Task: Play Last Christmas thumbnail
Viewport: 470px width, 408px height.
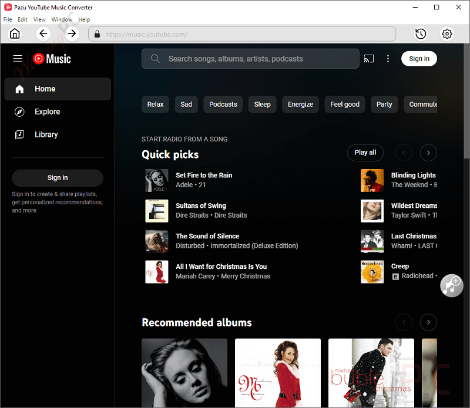Action: 372,241
